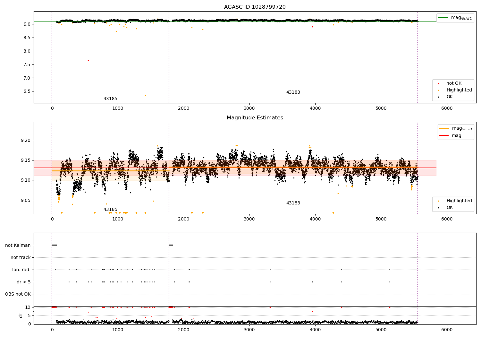Click OBSID label '43185' in Magnitude Estimates plot
The image size is (481, 337).
point(110,210)
